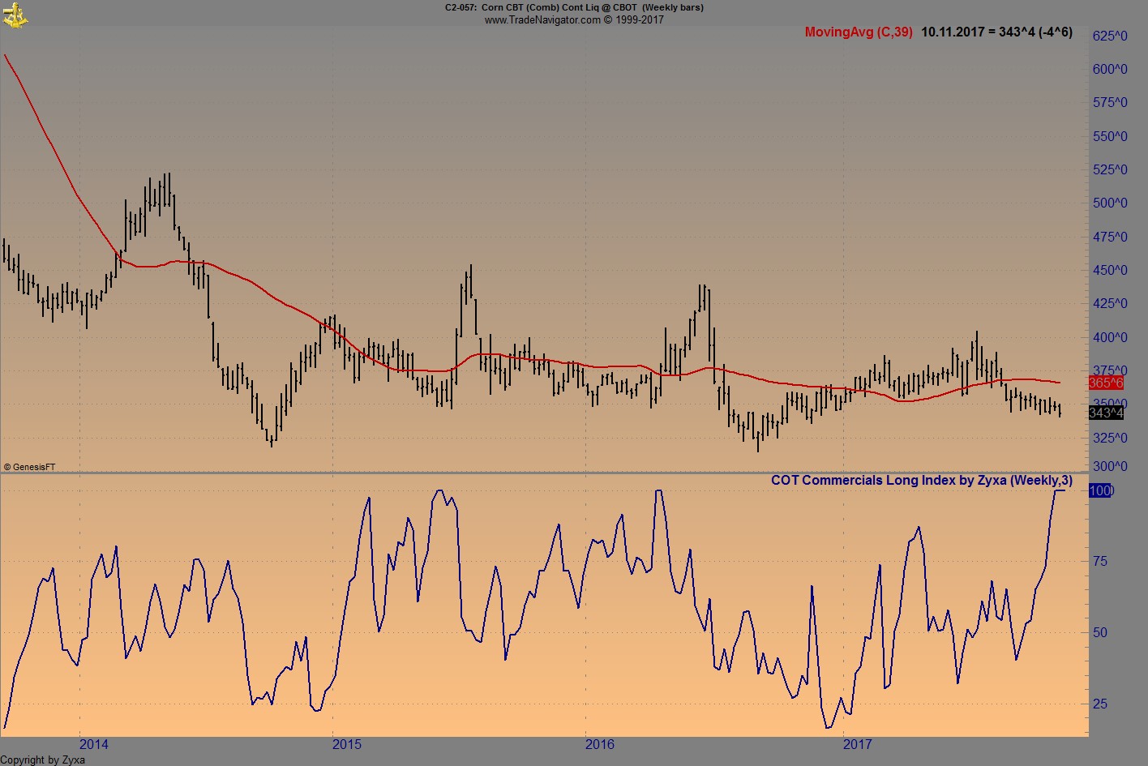Click the 25 level on the index axis
Image resolution: width=1148 pixels, height=766 pixels.
click(1100, 704)
